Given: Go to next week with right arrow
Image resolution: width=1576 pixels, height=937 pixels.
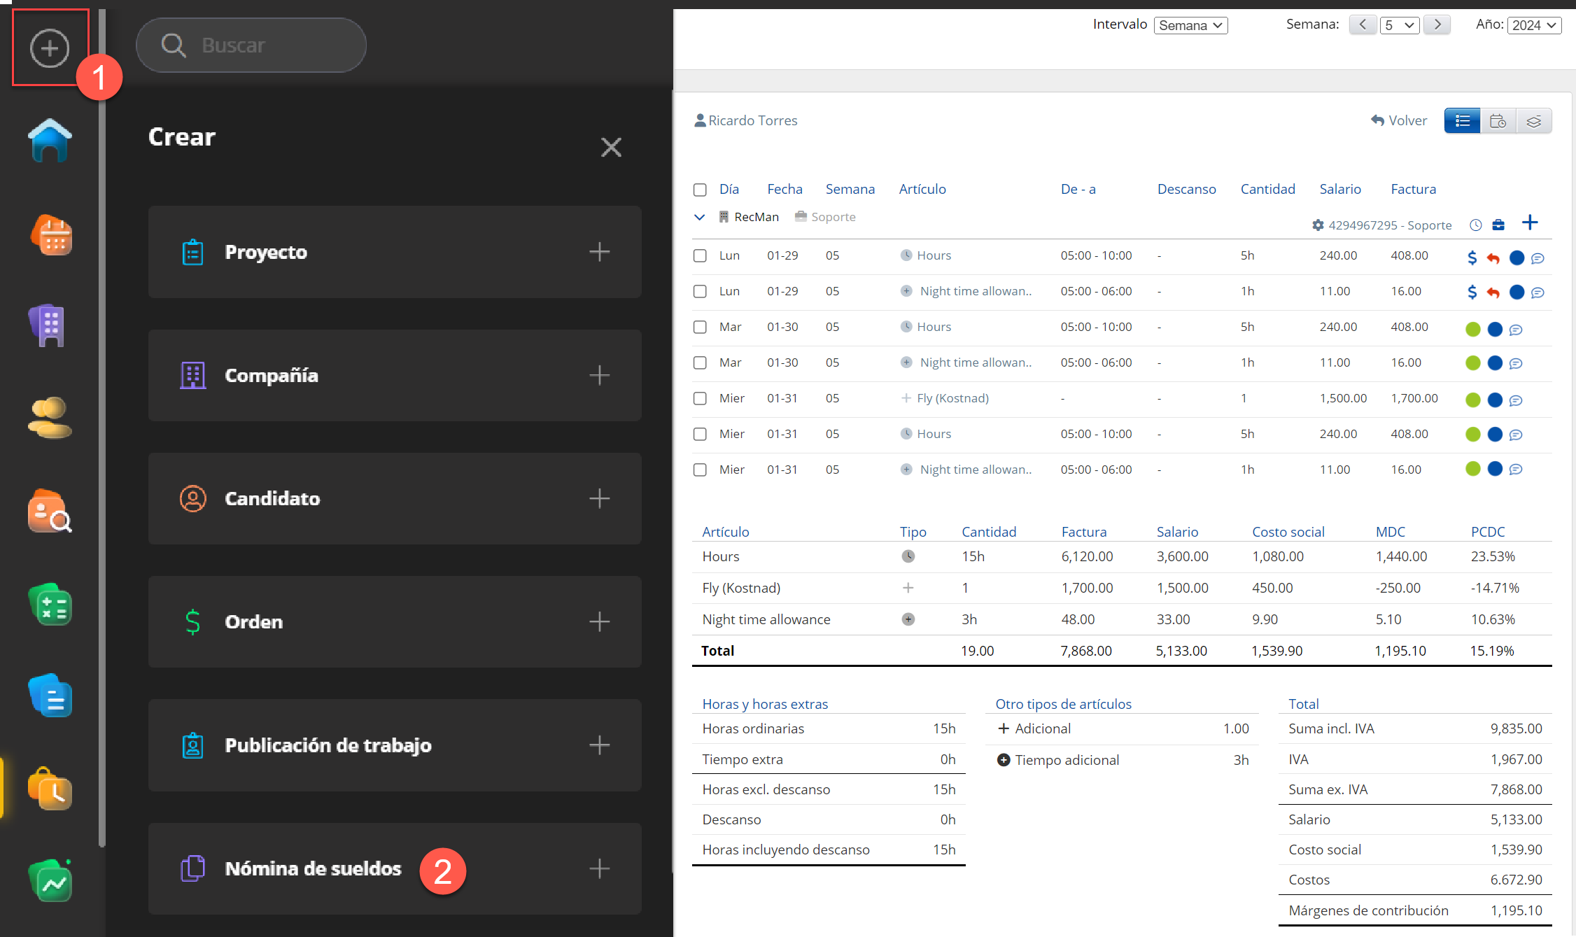Looking at the screenshot, I should click(1437, 24).
